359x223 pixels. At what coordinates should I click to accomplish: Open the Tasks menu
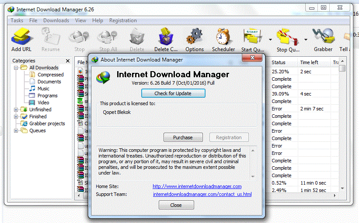[17, 21]
